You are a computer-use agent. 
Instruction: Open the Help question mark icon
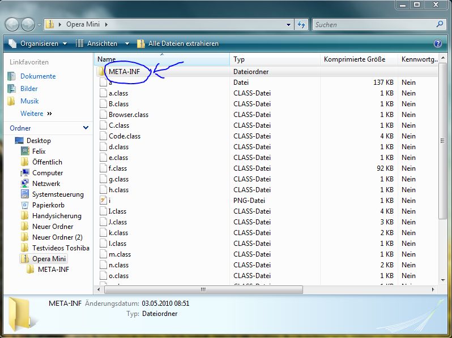click(438, 44)
